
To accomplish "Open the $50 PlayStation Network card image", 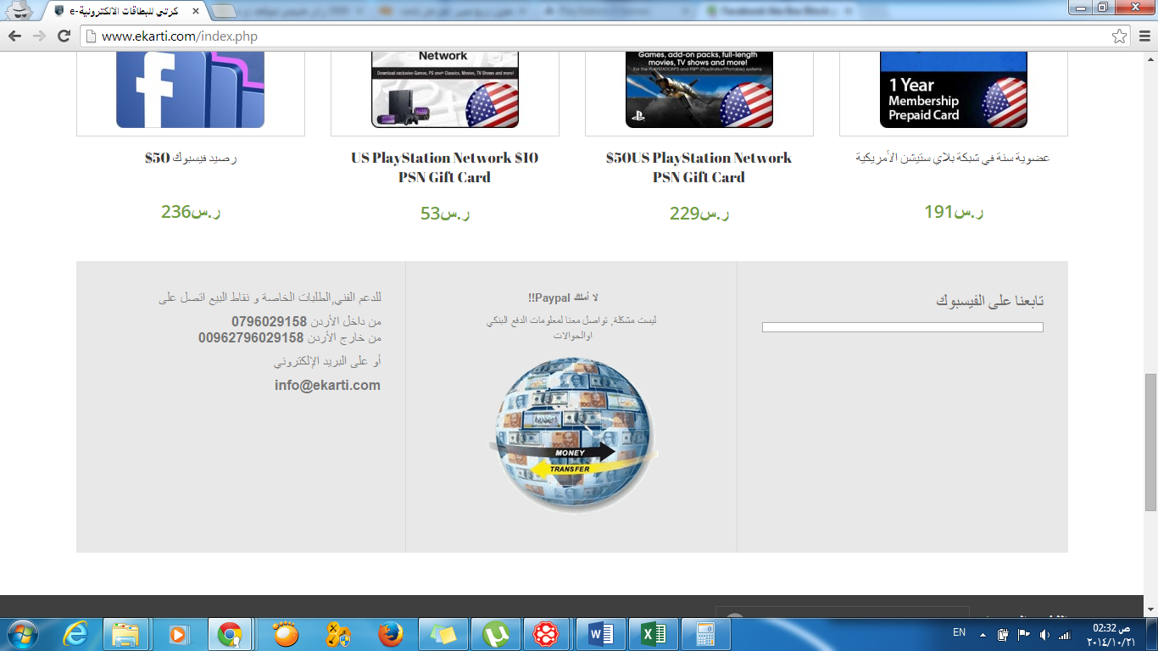I will 699,90.
